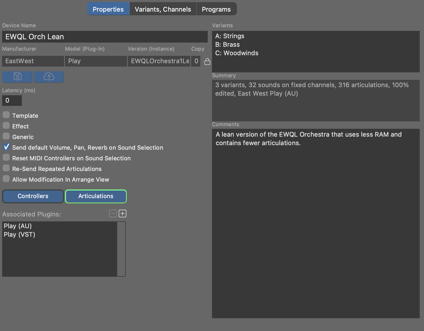
Task: Add an associated plugin with plus icon
Action: click(123, 213)
